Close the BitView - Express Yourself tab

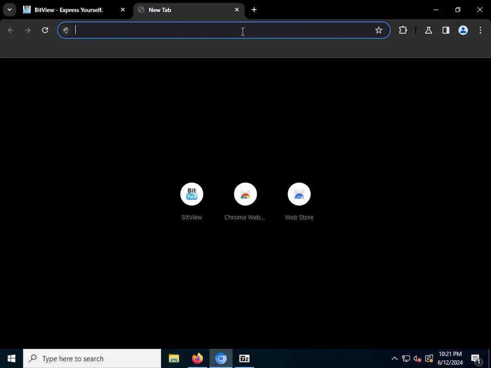click(123, 10)
